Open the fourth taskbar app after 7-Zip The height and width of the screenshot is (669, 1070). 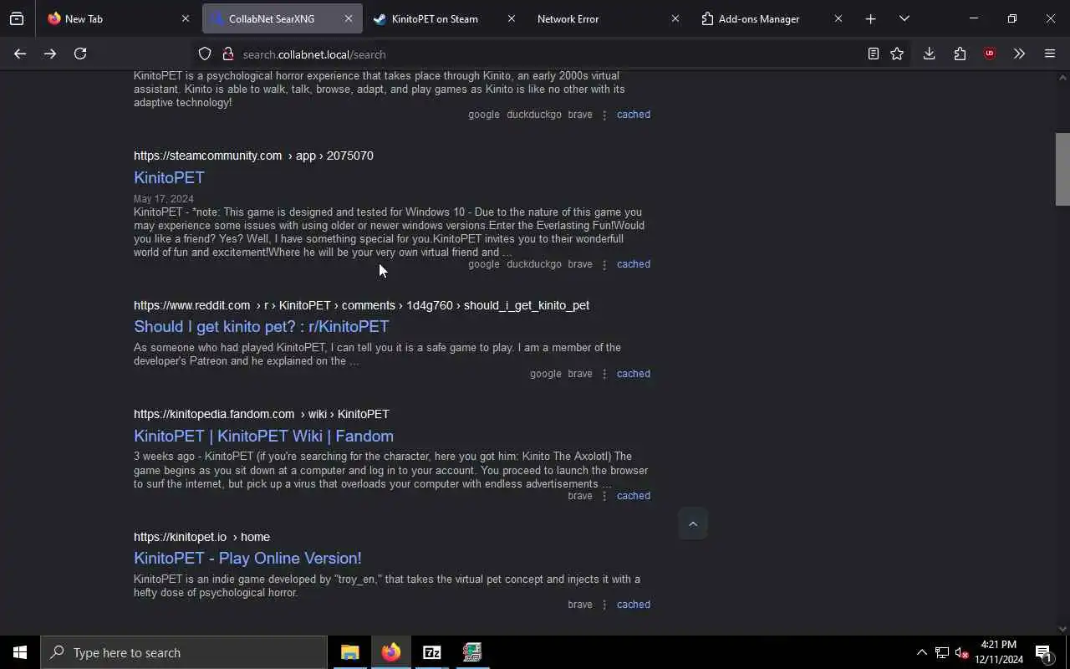tap(472, 652)
